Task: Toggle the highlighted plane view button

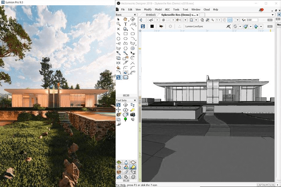Action: tap(230, 20)
